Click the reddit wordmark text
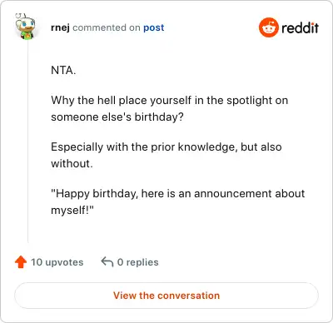Viewport: 333px width, 323px height. [300, 27]
